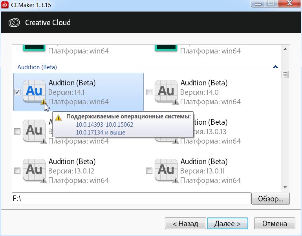Image resolution: width=302 pixels, height=236 pixels.
Task: Click the vertical scrollbar thumb
Action: [x=285, y=74]
